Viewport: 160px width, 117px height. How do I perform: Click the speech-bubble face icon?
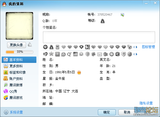pyautogui.click(x=63, y=54)
